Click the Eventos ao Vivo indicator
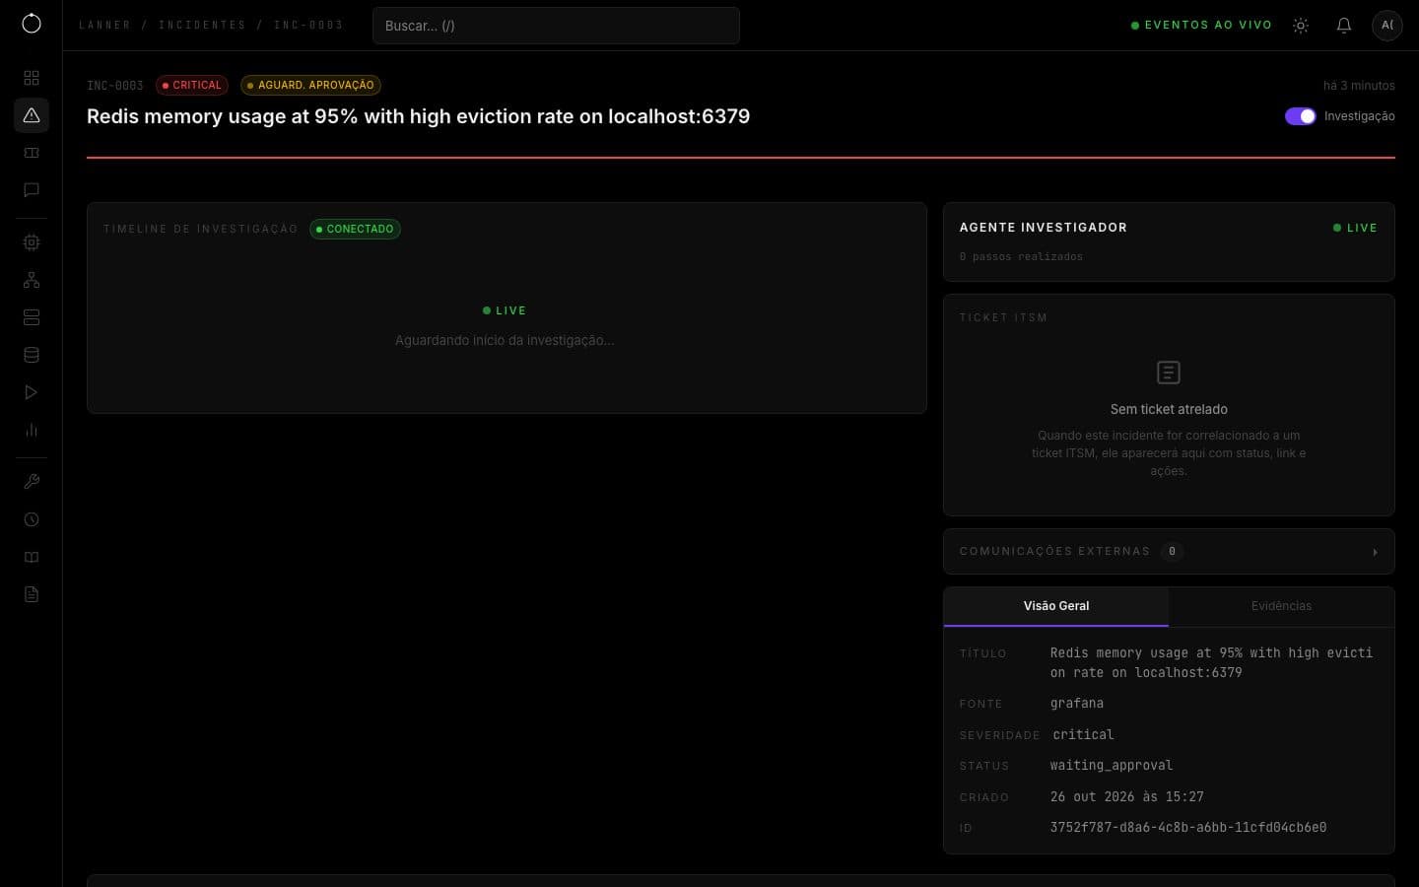Image resolution: width=1419 pixels, height=887 pixels. (x=1201, y=26)
